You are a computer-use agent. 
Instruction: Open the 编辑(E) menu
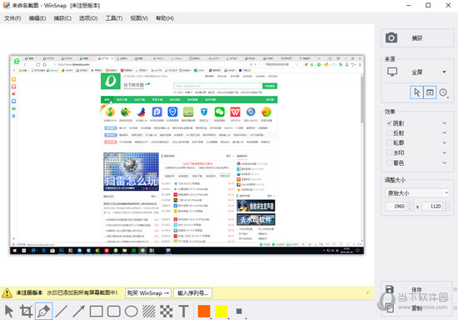(37, 18)
